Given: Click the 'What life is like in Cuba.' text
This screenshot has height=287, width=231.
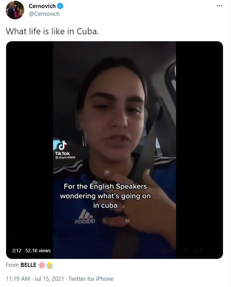Looking at the screenshot, I should 52,31.
